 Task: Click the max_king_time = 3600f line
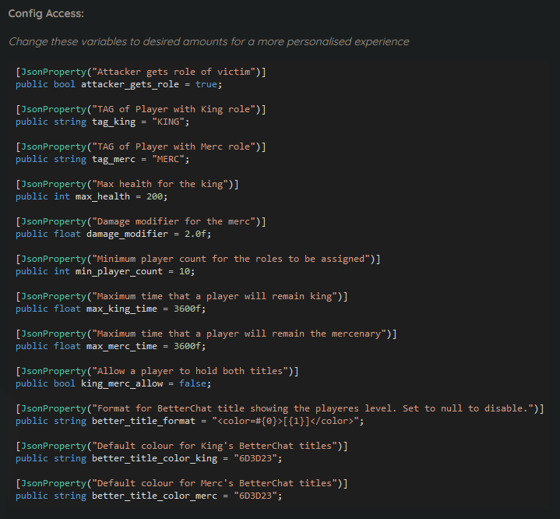(111, 309)
